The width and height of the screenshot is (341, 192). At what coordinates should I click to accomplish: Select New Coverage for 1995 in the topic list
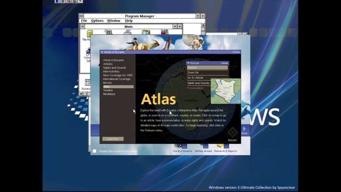pyautogui.click(x=118, y=75)
